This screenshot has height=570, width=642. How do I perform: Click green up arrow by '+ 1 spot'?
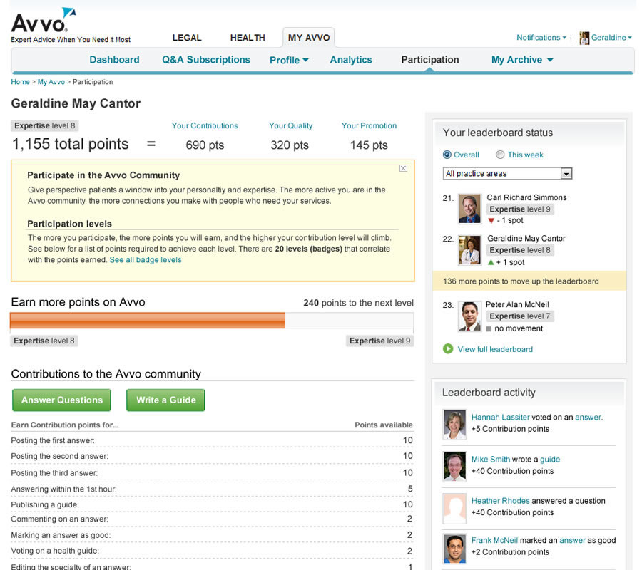coord(491,262)
